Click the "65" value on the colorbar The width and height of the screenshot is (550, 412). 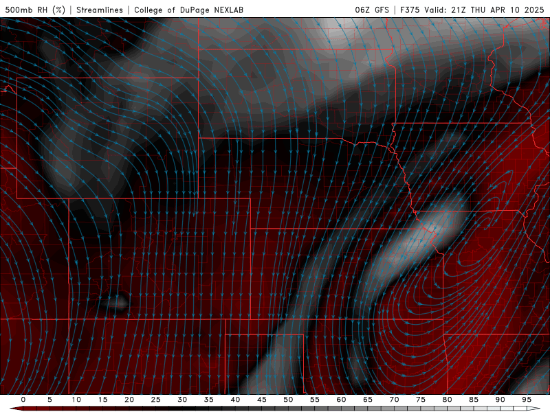(368, 400)
